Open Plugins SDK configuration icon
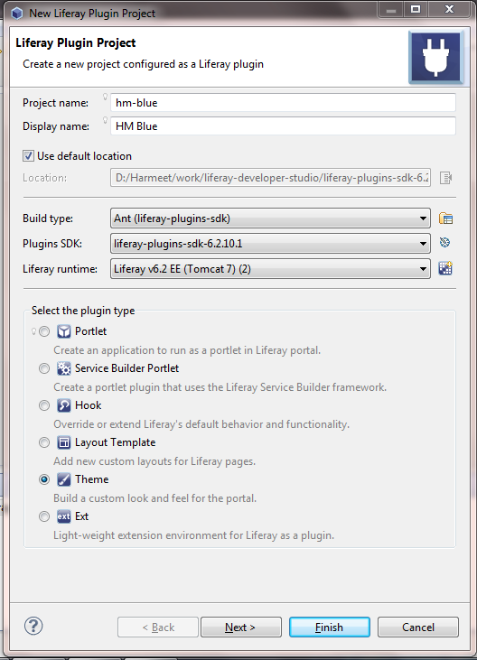The width and height of the screenshot is (477, 660). [445, 243]
